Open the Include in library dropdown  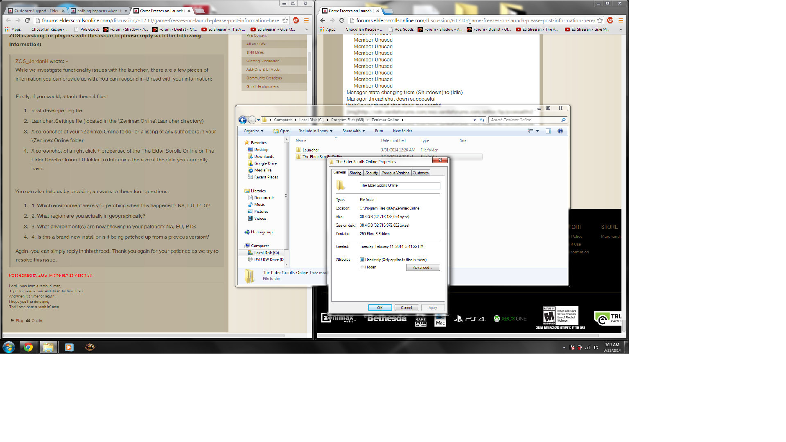pyautogui.click(x=316, y=131)
